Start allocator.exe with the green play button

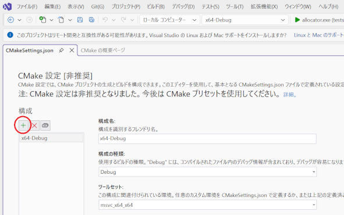(297, 20)
